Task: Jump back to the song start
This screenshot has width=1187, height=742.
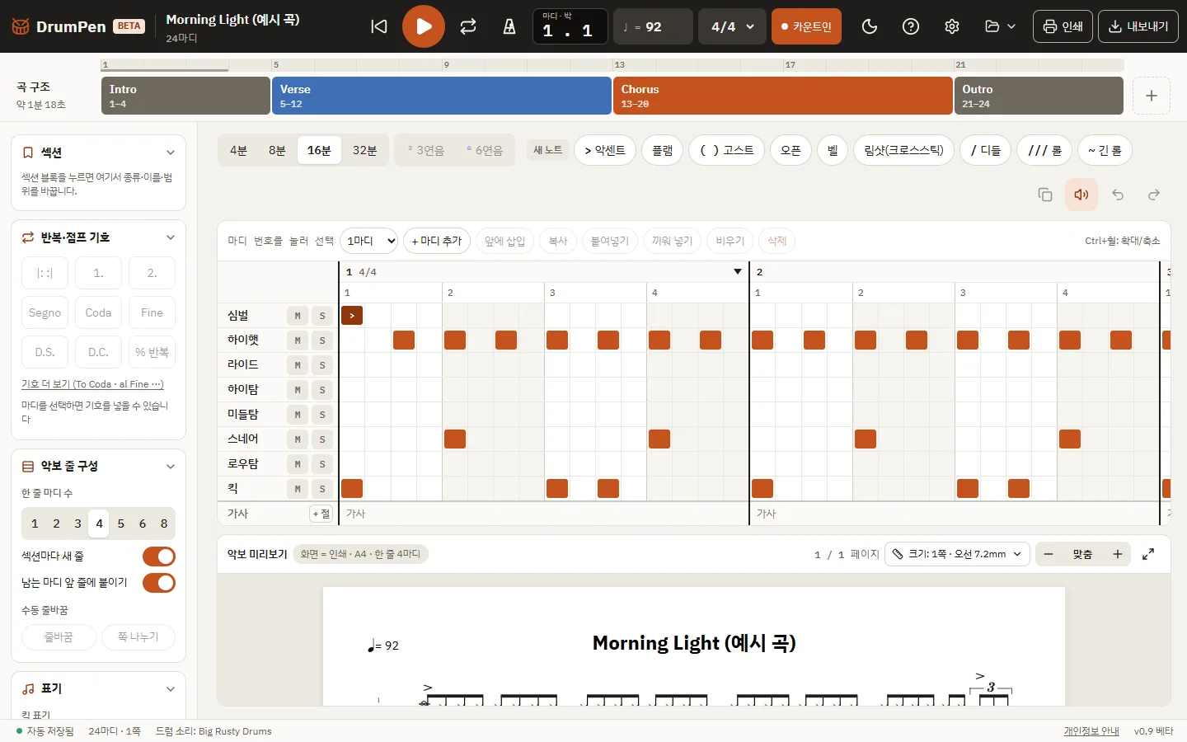Action: (x=379, y=26)
